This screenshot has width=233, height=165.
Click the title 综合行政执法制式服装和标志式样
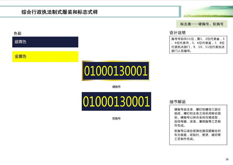60,12
